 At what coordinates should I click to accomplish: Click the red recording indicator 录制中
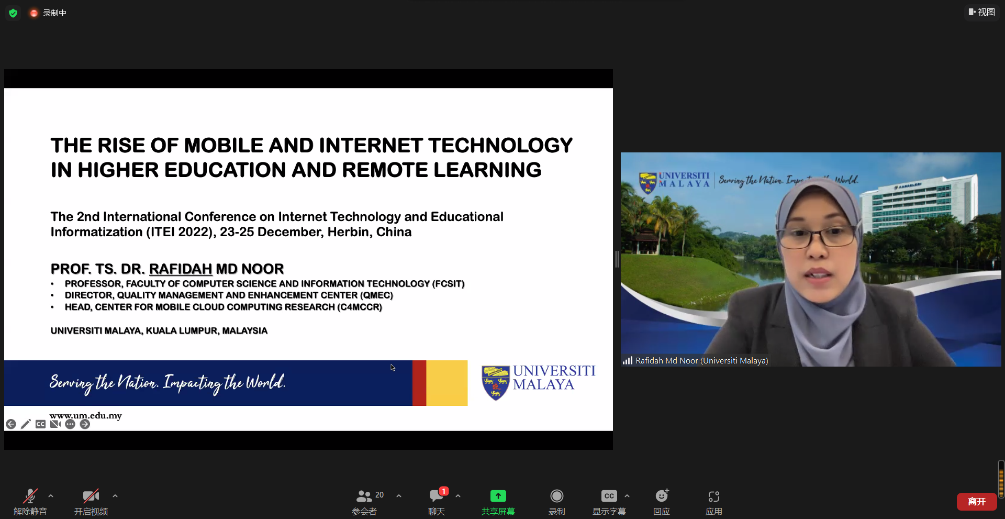click(48, 13)
